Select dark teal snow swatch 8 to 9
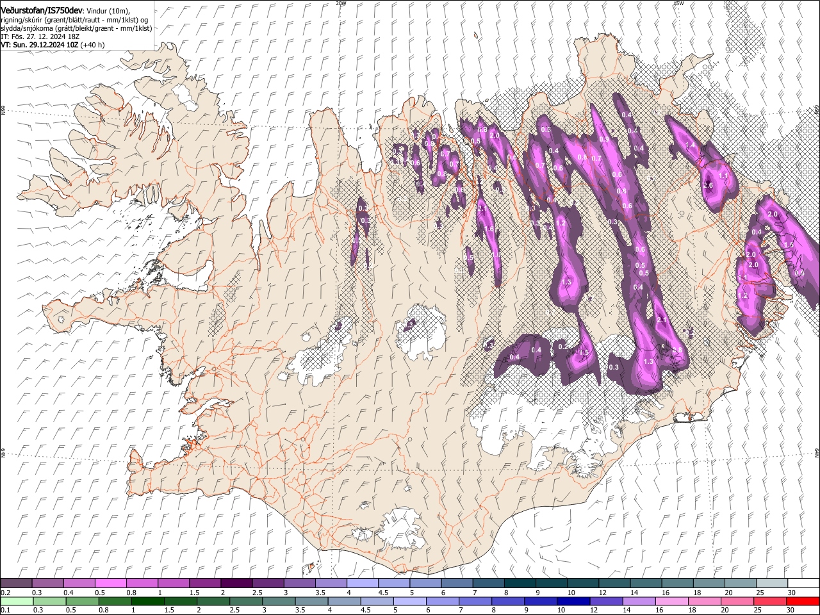The image size is (820, 615). coord(520,583)
